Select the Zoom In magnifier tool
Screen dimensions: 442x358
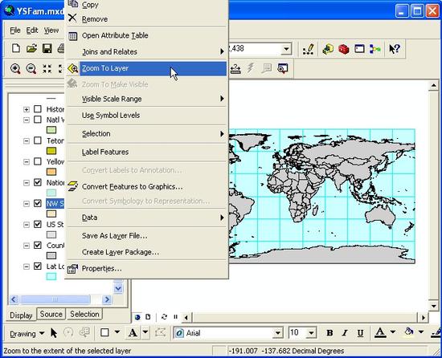click(x=15, y=68)
